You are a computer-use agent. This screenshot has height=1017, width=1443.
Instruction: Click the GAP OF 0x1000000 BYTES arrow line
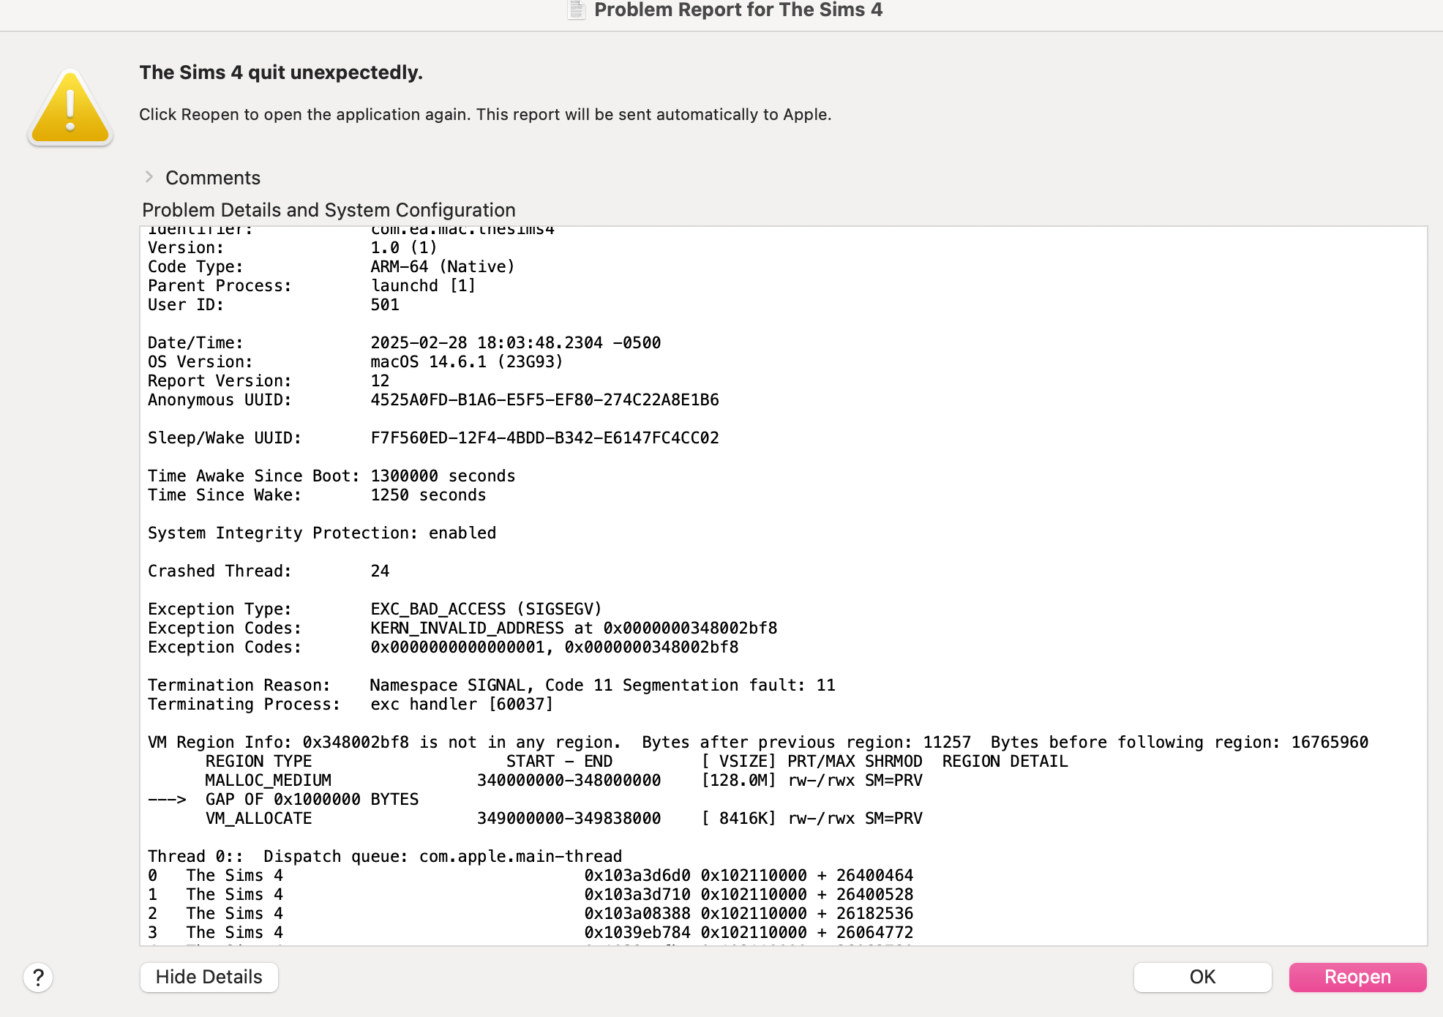coord(283,799)
